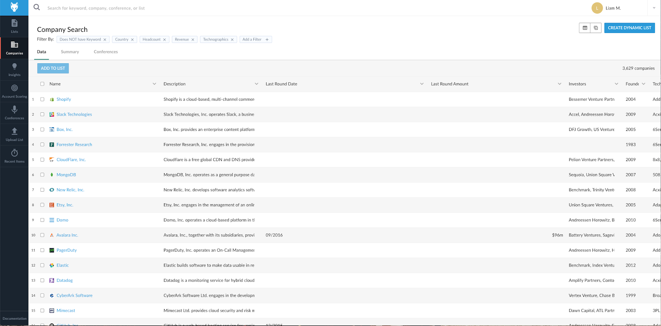Viewport: 661px width, 326px height.
Task: Click the Liam M. user avatar
Action: [x=597, y=8]
